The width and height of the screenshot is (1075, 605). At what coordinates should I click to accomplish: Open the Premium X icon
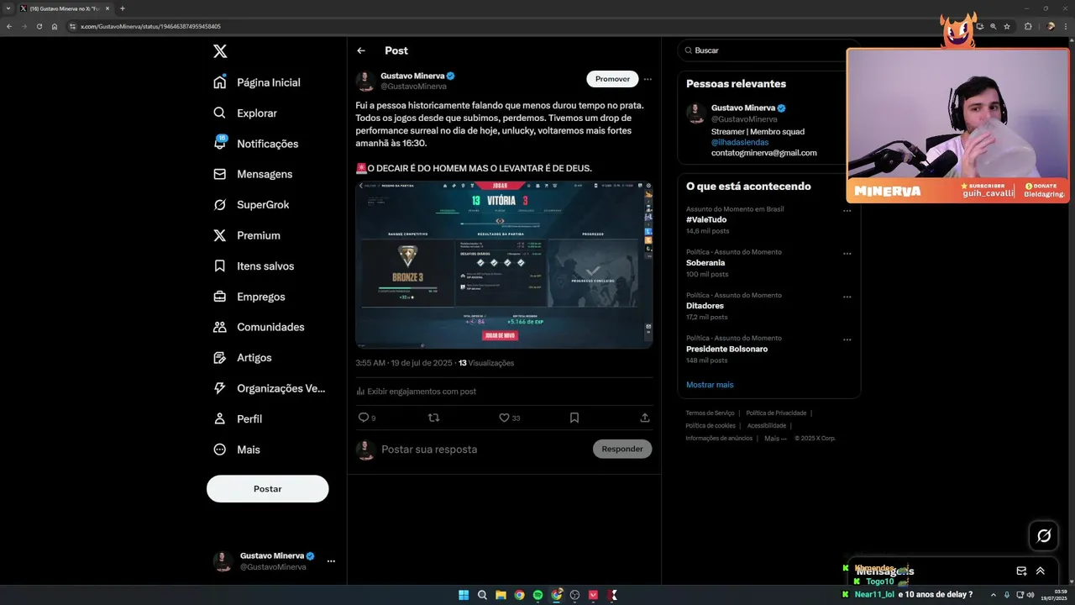tap(220, 235)
